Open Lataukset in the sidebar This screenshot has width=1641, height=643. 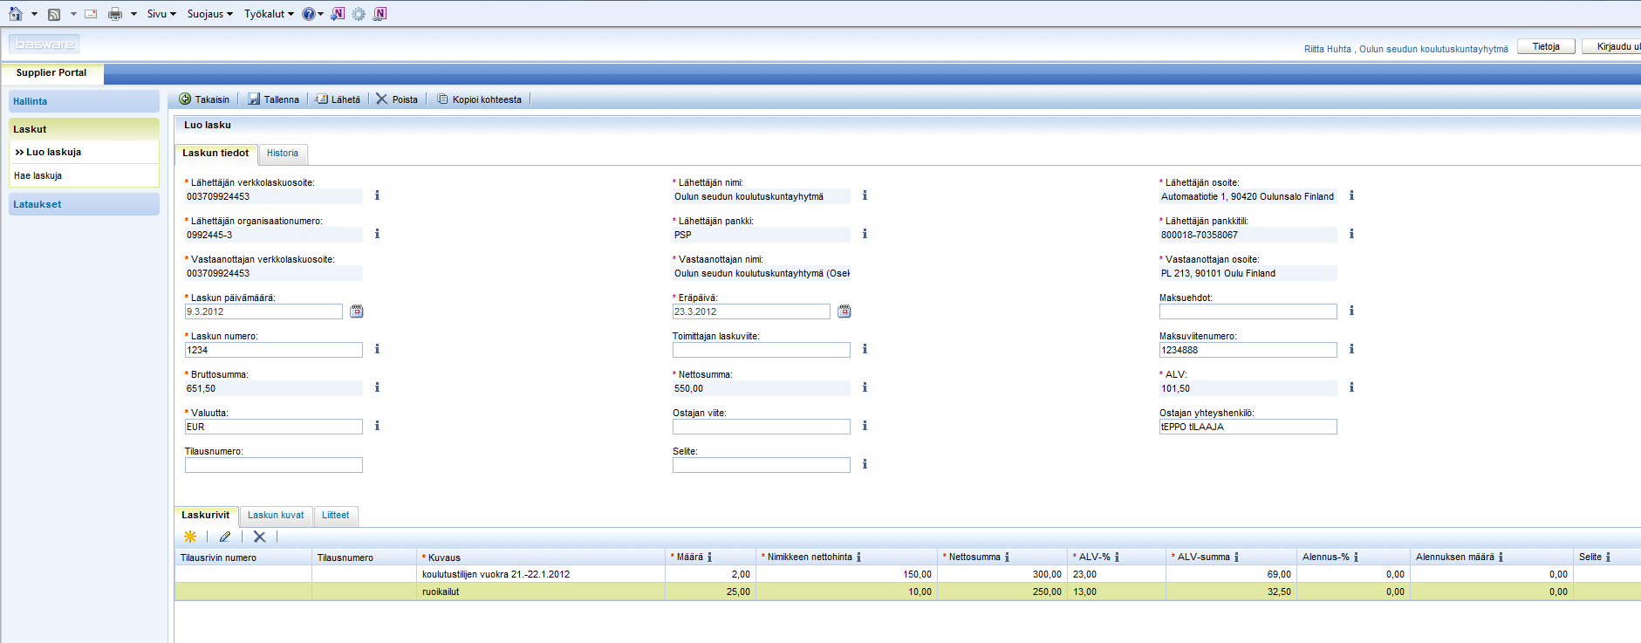click(x=84, y=204)
